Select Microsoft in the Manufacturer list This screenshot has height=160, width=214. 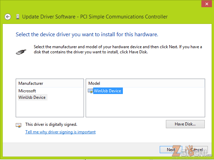(x=27, y=91)
